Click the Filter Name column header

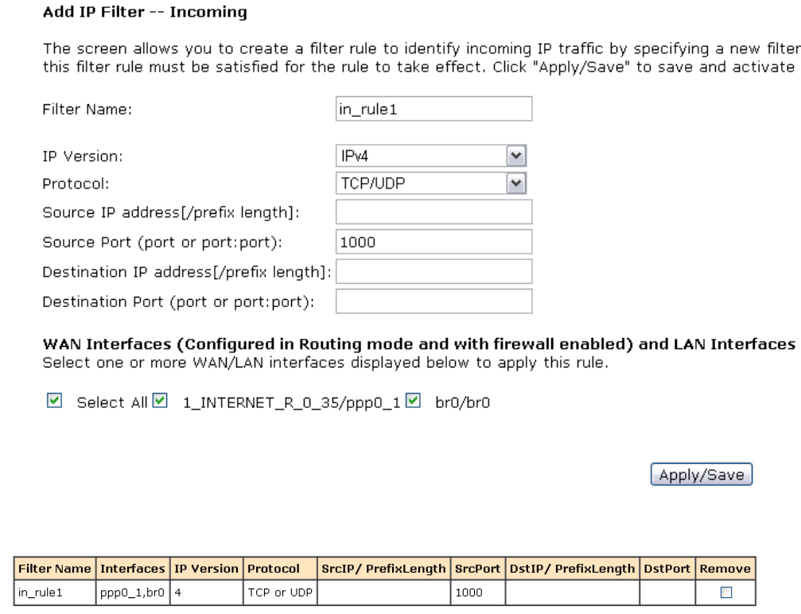[55, 569]
